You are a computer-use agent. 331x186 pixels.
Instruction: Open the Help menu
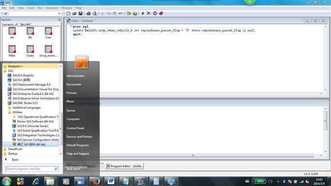click(79, 8)
